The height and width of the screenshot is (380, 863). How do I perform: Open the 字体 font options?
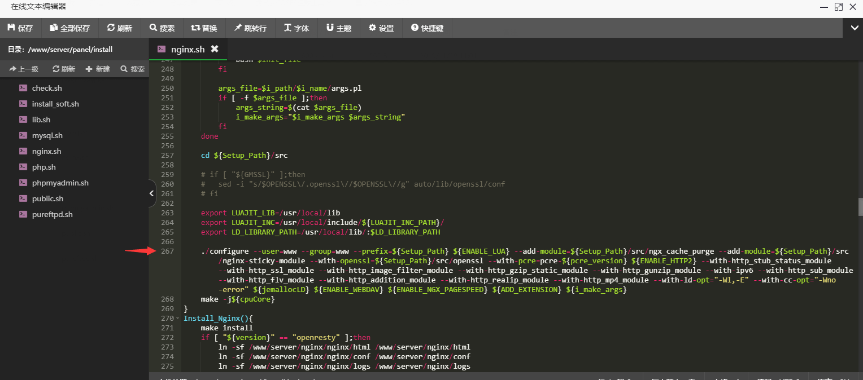[x=297, y=28]
